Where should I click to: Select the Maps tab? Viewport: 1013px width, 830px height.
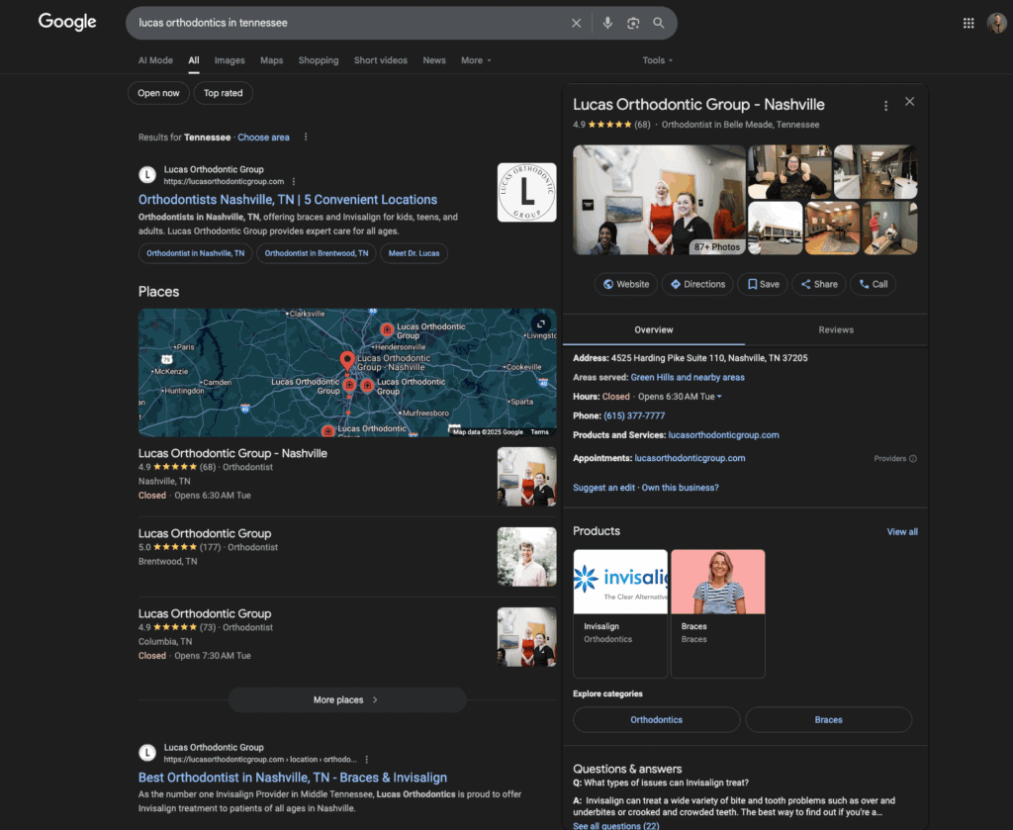click(271, 60)
